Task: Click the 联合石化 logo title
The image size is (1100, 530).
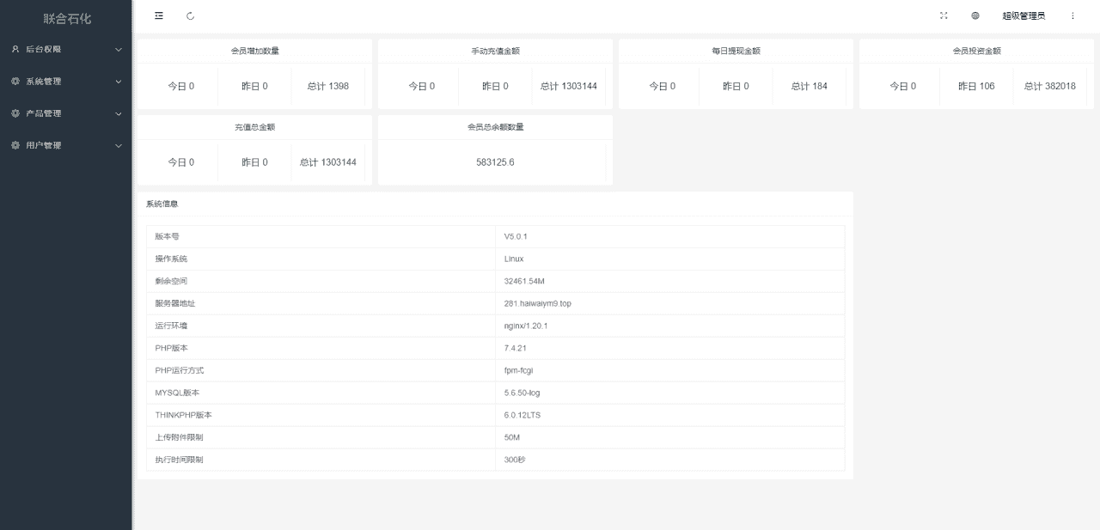Action: coord(67,18)
